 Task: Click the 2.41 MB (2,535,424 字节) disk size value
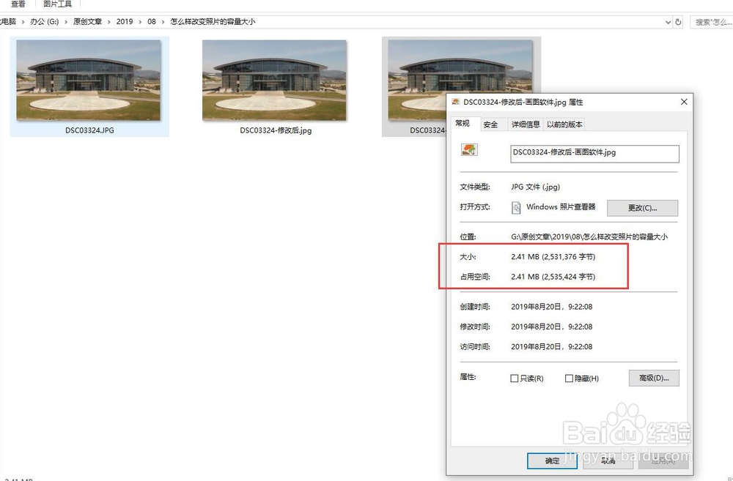[x=553, y=277]
